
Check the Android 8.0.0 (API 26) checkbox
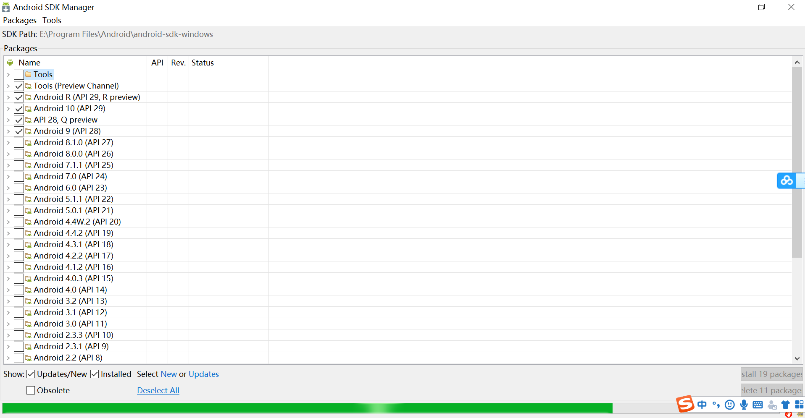19,154
